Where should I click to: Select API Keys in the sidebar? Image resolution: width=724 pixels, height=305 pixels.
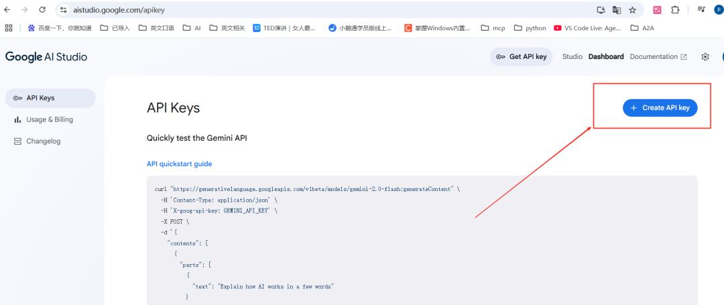point(50,98)
